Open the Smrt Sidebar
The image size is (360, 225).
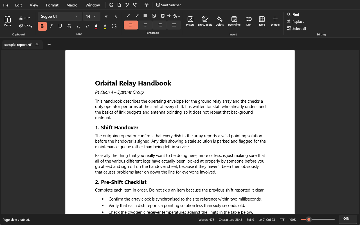click(168, 5)
